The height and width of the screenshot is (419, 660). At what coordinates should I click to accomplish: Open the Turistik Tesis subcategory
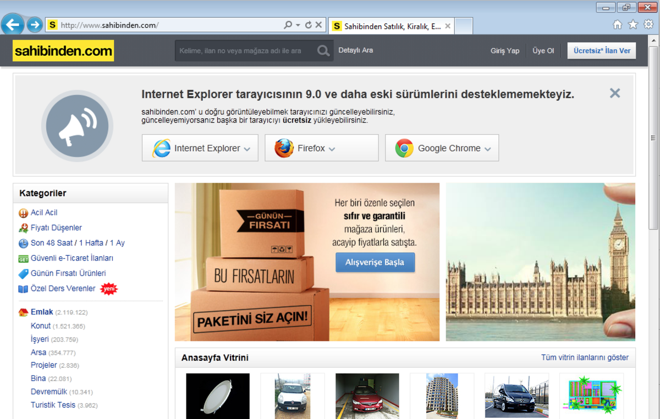click(x=53, y=405)
